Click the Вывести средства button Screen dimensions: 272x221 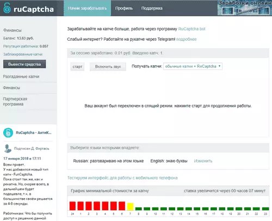(x=24, y=64)
